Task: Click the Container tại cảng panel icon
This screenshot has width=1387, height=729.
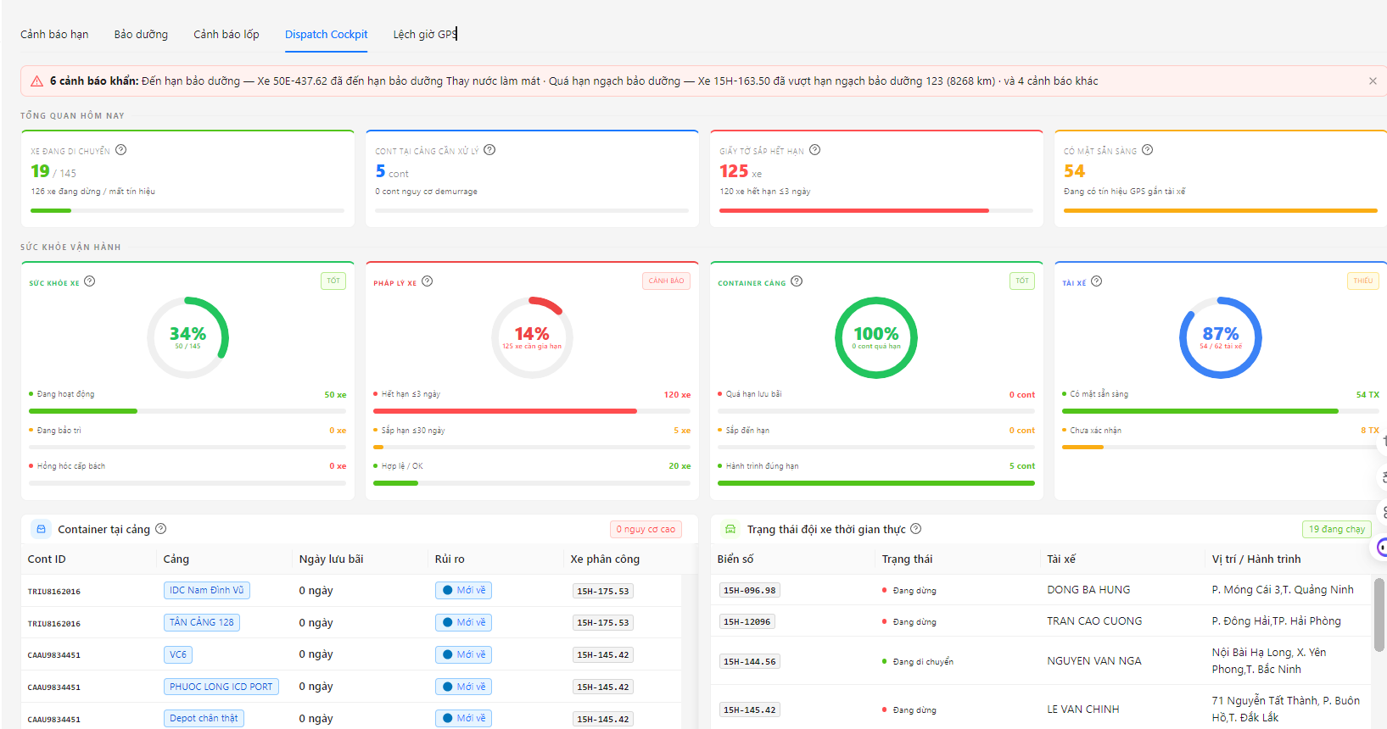Action: [x=41, y=529]
